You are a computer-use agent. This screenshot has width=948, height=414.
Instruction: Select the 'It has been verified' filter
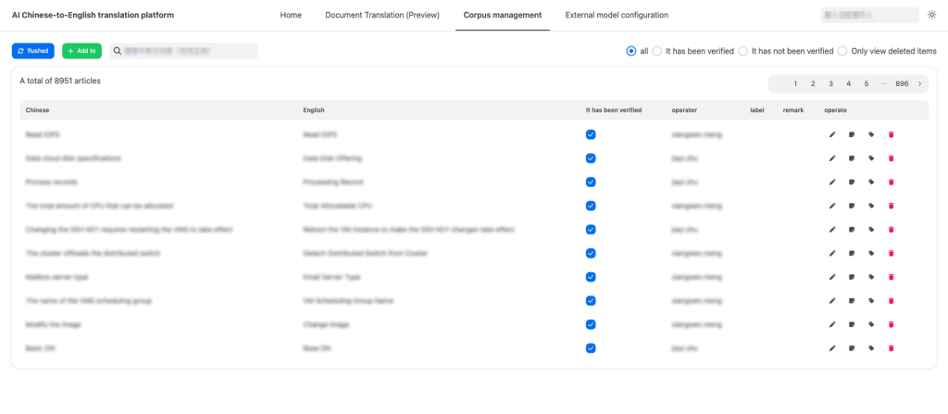tap(657, 51)
